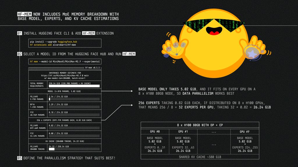Click the "SHARED KV CACHE ~380 GiB" row

pos(200,157)
